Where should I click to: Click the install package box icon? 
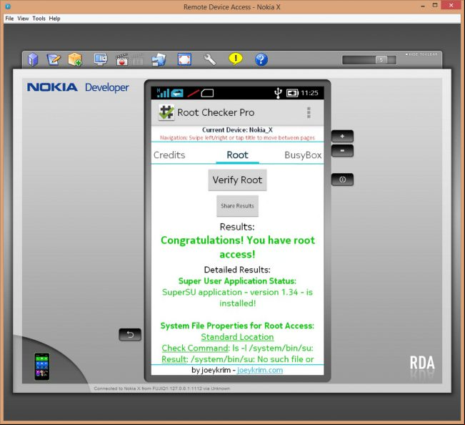(x=75, y=59)
